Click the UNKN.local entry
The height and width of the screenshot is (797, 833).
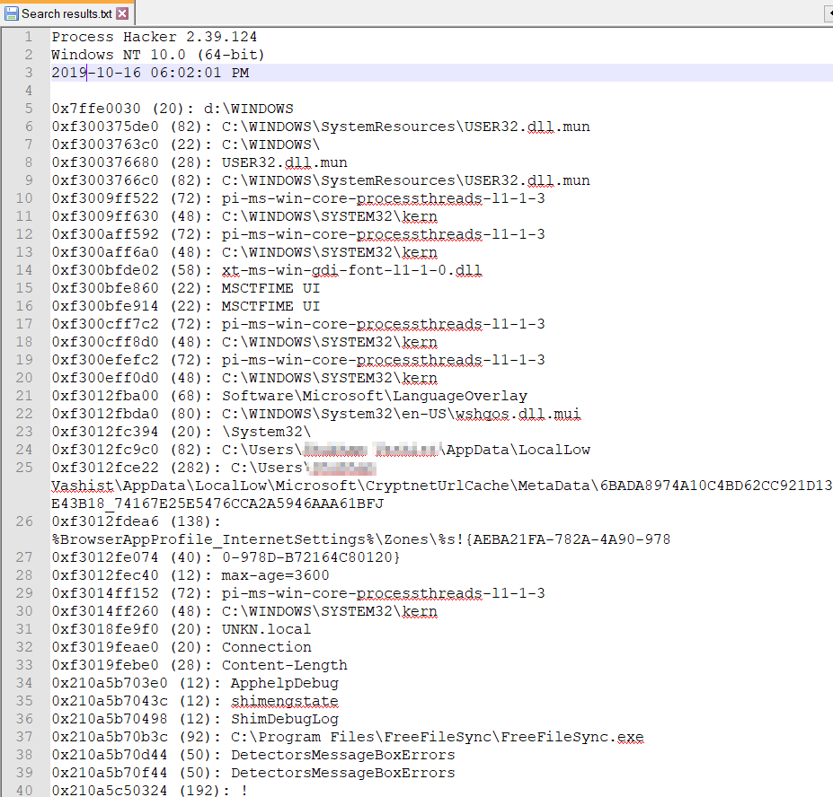[266, 629]
